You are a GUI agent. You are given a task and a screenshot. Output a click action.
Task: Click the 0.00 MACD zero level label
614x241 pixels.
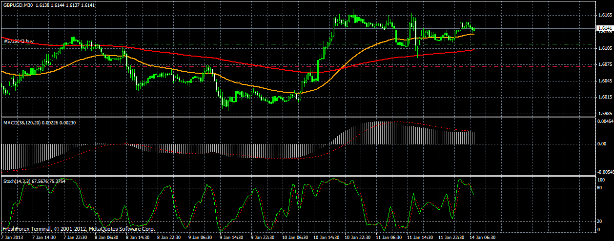click(601, 144)
